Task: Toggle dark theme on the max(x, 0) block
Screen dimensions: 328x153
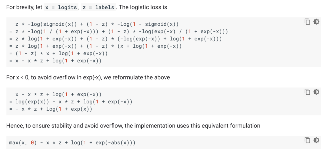Action: click(x=316, y=140)
